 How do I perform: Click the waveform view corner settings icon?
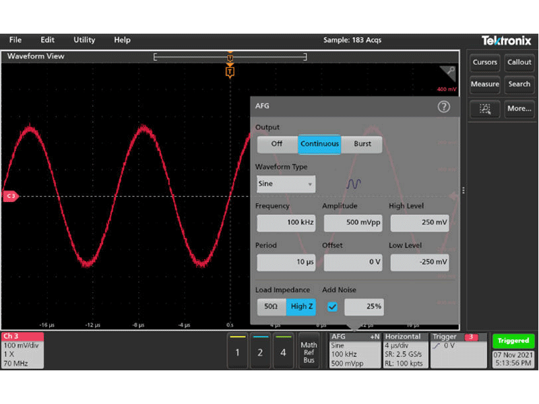click(447, 74)
